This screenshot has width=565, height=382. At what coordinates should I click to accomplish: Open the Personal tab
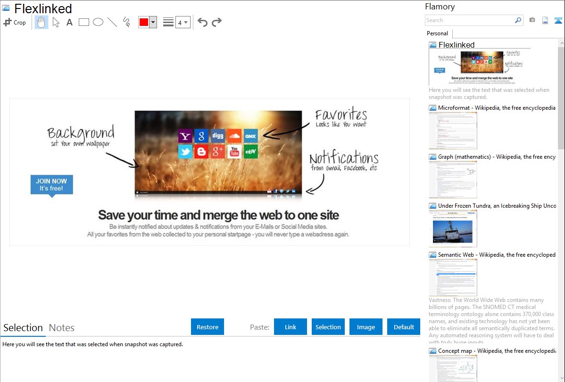pos(438,33)
